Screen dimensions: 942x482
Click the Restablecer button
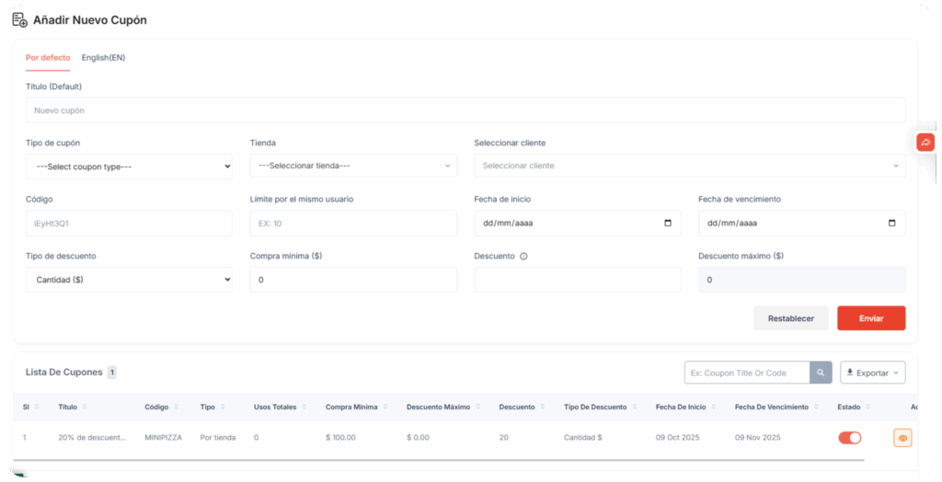pos(790,318)
